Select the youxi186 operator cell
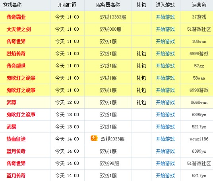This screenshot has height=181, width=213. click(199, 139)
